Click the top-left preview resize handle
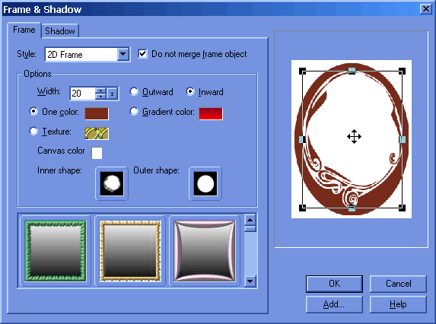This screenshot has width=436, height=324. tap(302, 71)
